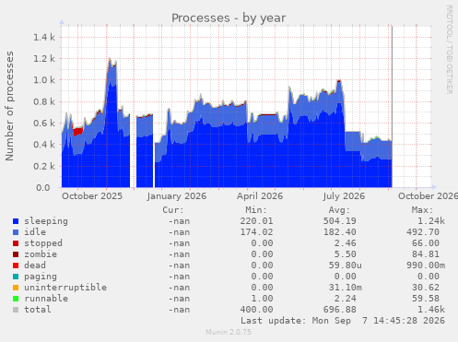Click the stopped avg value 2.46
This screenshot has height=342, width=458.
point(346,243)
